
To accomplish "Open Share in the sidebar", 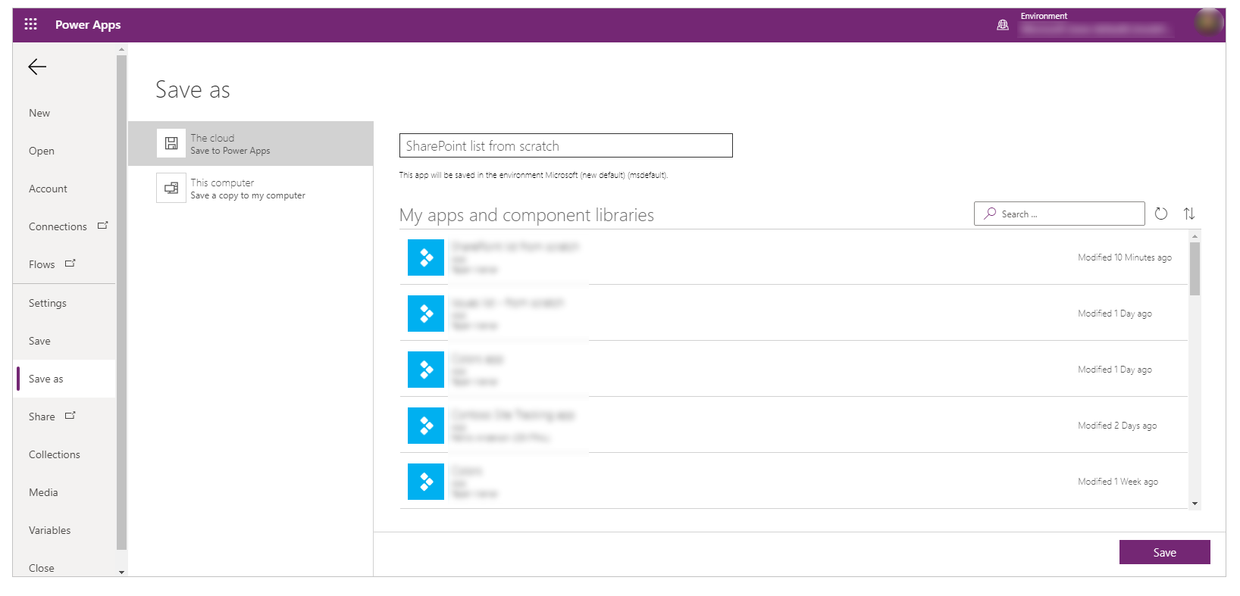I will [42, 417].
